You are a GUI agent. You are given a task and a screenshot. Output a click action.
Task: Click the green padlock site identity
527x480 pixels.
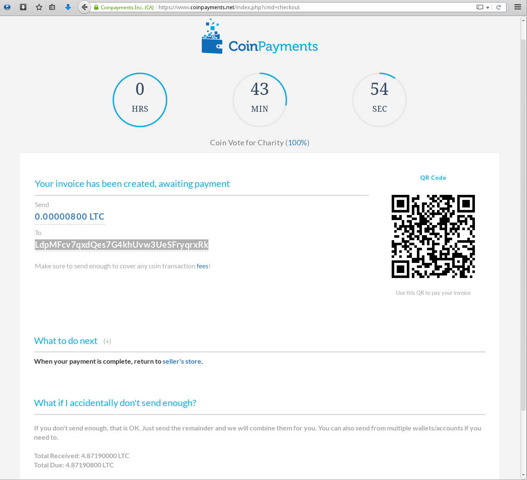96,8
